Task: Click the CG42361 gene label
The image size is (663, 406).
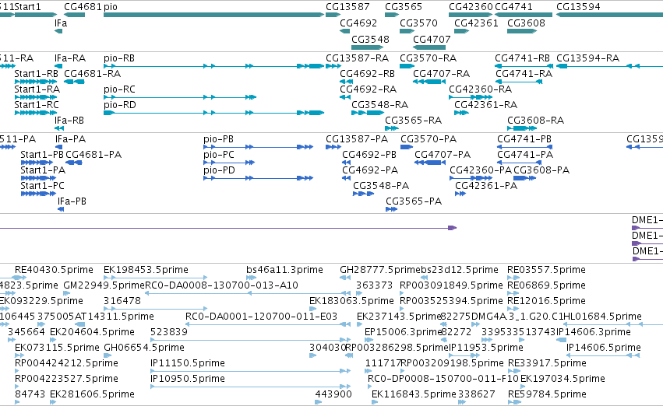Action: pos(476,23)
